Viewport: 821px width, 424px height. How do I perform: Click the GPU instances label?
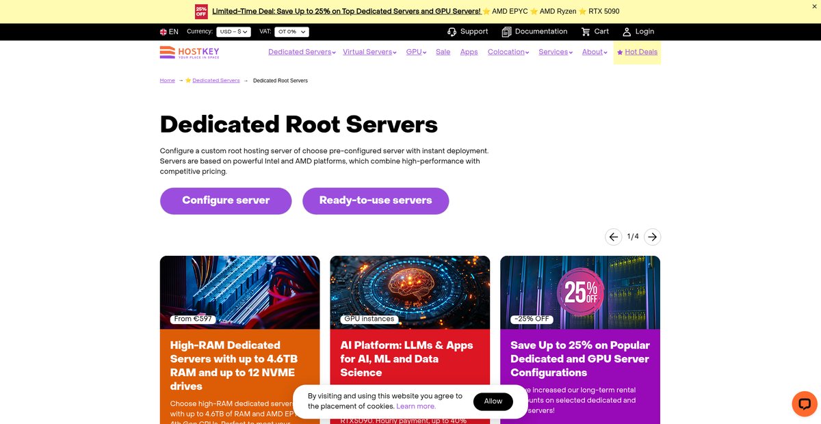[x=369, y=319]
